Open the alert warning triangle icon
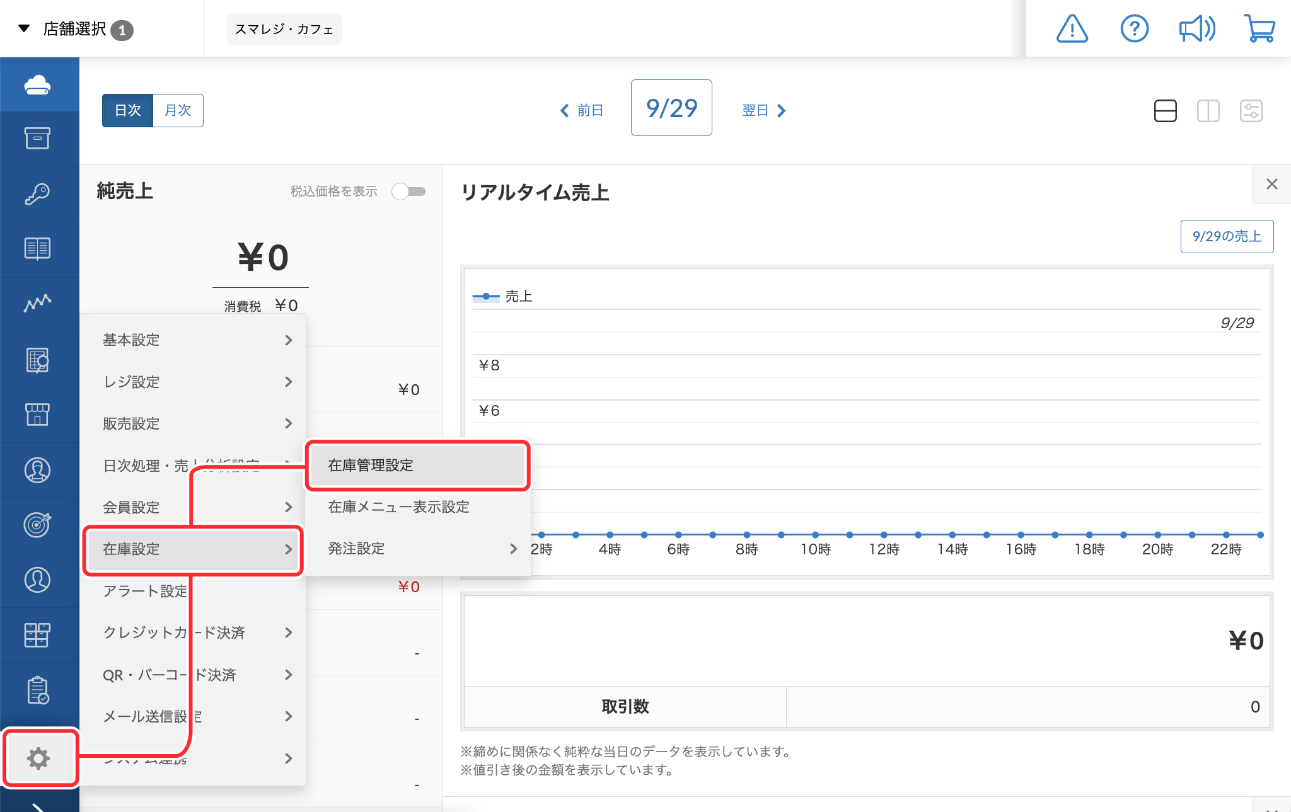The width and height of the screenshot is (1291, 812). pos(1072,29)
